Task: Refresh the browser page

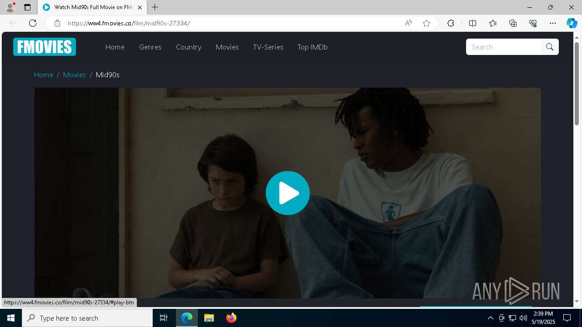Action: (33, 23)
